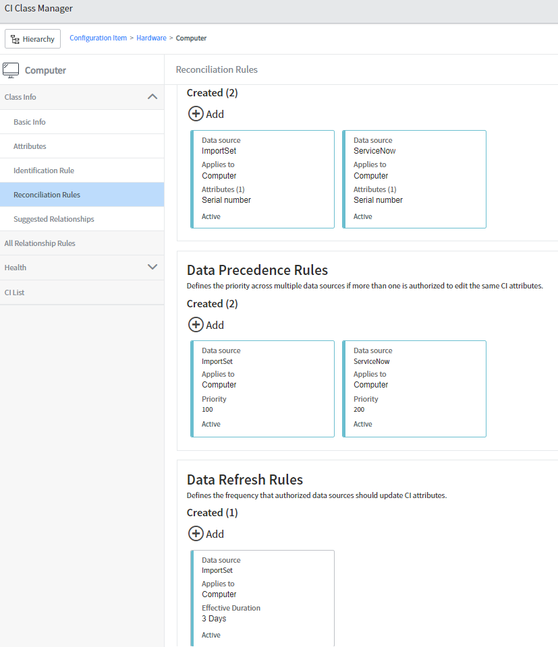Open the ServiceNow reconciliation rule card
Viewport: 558px width, 647px height.
click(414, 179)
